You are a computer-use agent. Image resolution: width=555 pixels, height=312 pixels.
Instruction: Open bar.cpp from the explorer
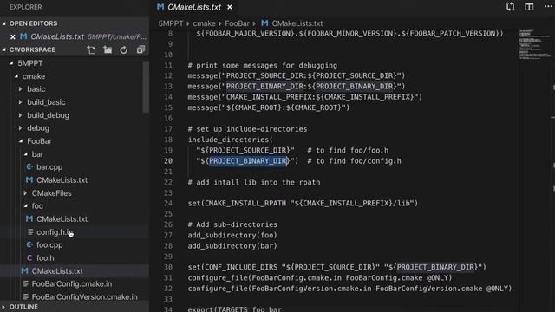[49, 167]
